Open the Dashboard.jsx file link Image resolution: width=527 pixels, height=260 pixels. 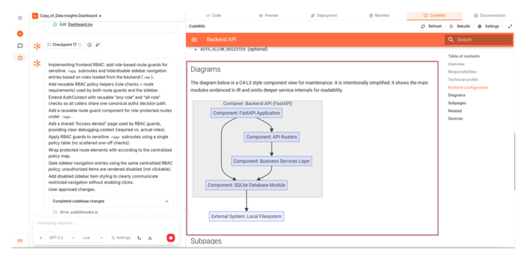click(80, 25)
